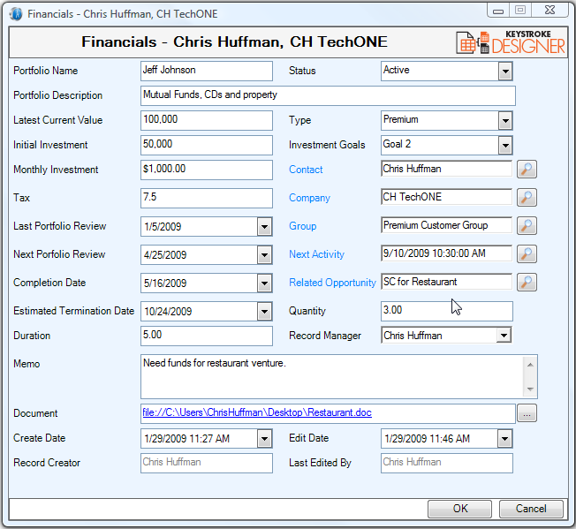Click into the Portfolio Name field
Viewport: 576px width, 529px height.
[207, 71]
